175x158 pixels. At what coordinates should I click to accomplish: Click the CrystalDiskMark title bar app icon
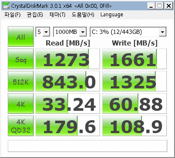(x=6, y=6)
